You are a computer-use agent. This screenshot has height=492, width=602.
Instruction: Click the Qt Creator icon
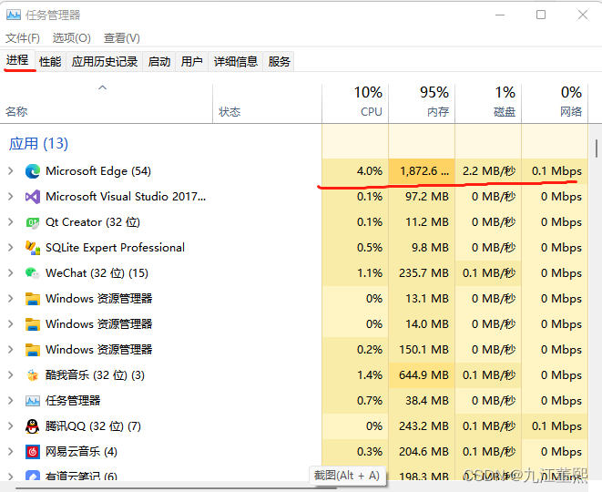click(x=33, y=222)
